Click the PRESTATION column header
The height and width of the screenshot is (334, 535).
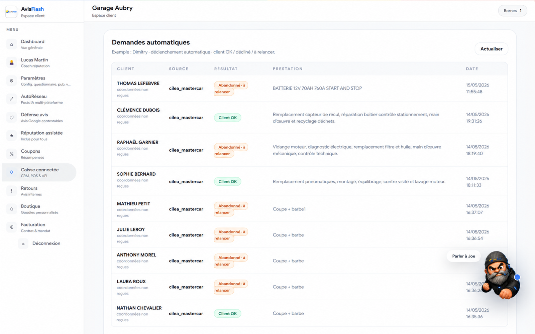(x=288, y=69)
